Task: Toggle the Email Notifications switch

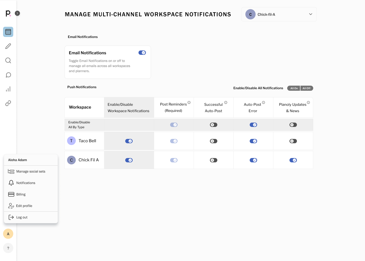Action: (142, 53)
